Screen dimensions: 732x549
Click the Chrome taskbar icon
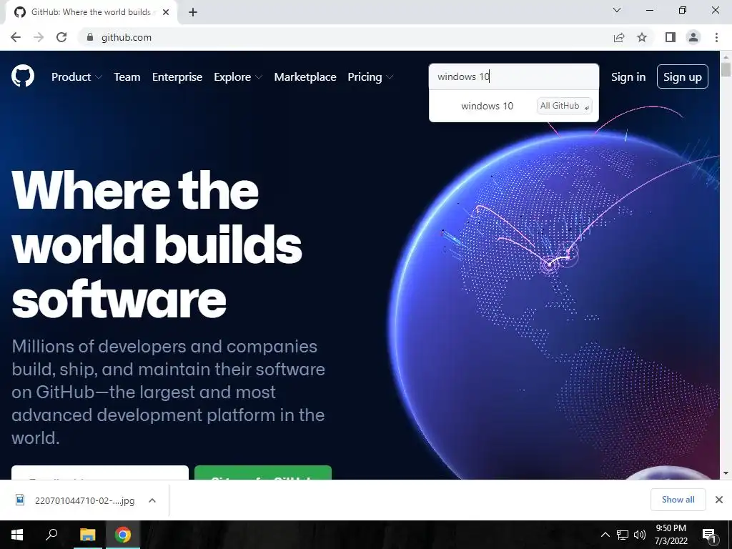point(123,535)
